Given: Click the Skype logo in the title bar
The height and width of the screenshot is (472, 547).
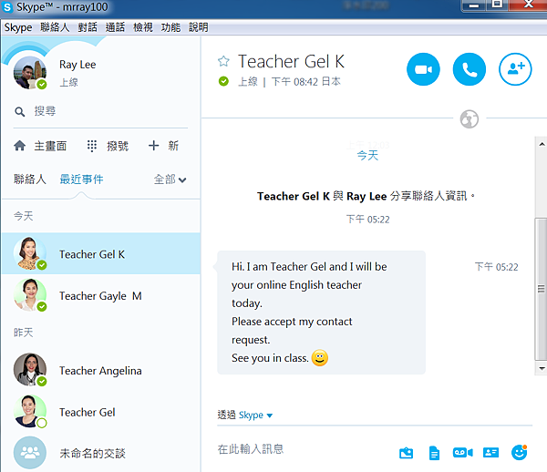Looking at the screenshot, I should [7, 7].
